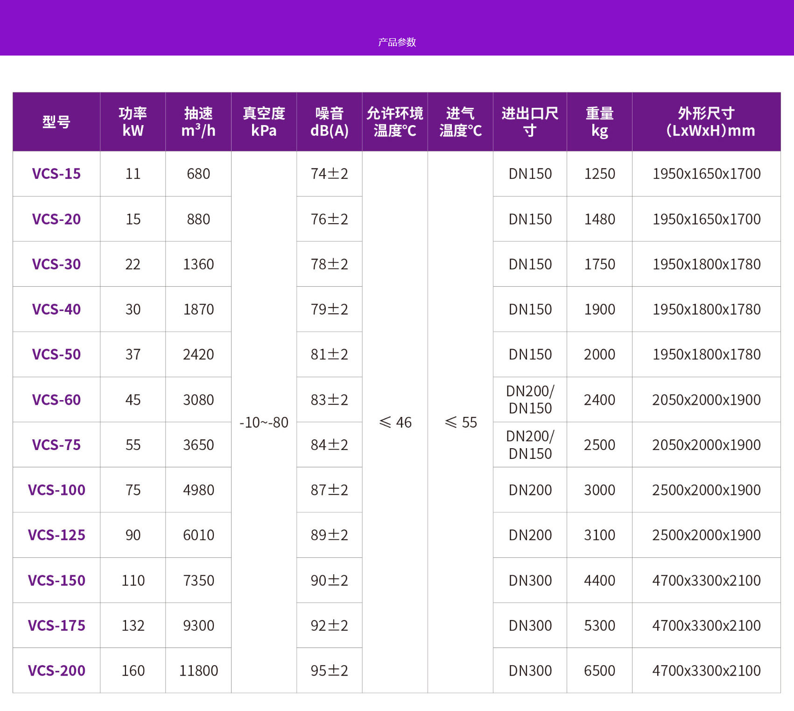Select the 外形尺寸 (LxWxH)mm column header
Screen dimensions: 794x711
click(x=707, y=122)
